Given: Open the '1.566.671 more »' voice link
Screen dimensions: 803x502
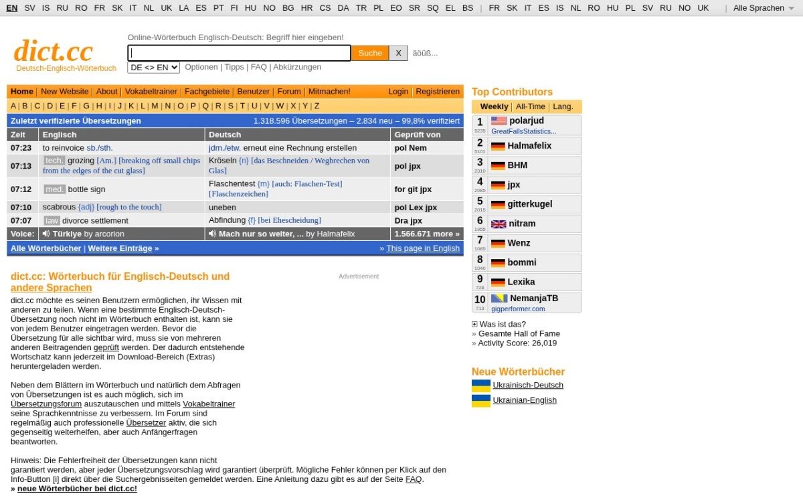Looking at the screenshot, I should tap(427, 234).
